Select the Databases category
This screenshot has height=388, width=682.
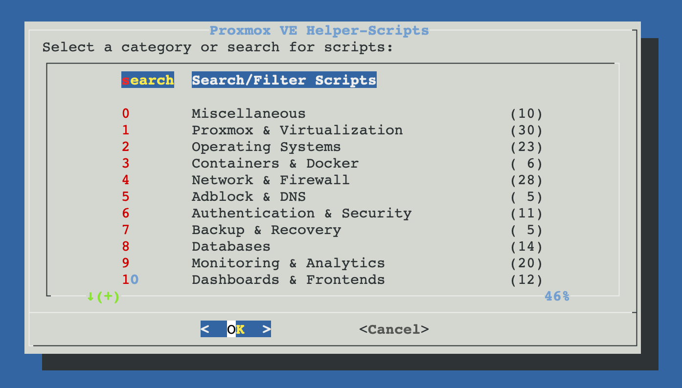(x=231, y=247)
